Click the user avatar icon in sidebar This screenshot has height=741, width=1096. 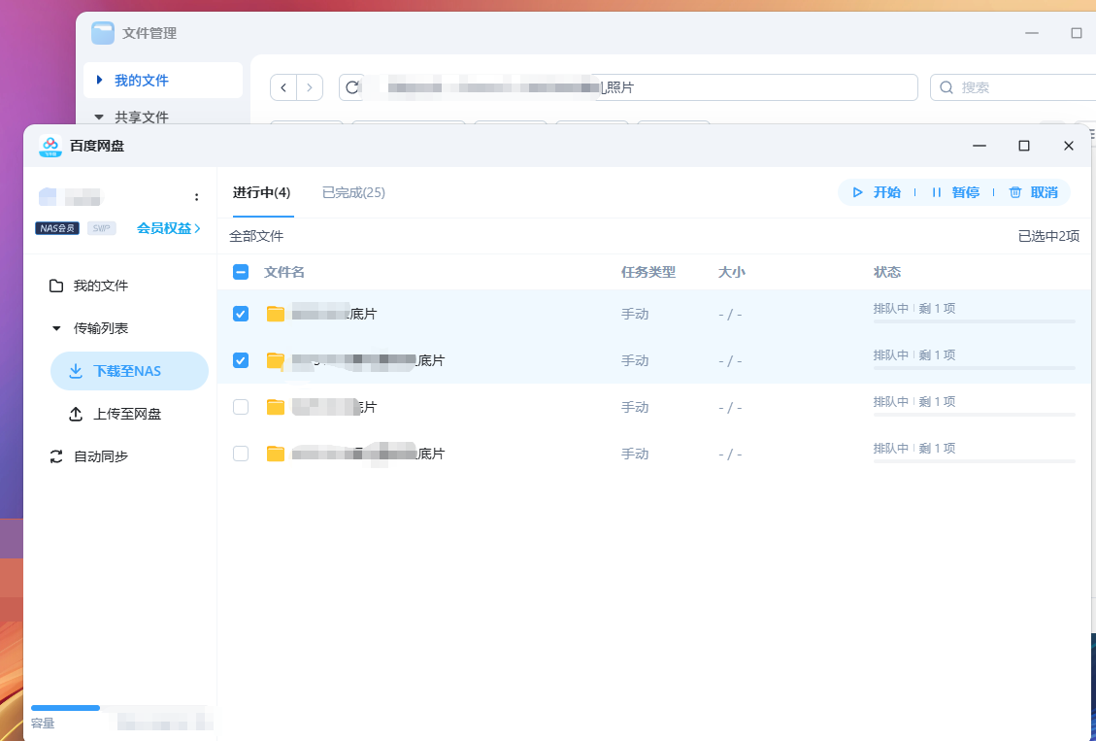(48, 197)
